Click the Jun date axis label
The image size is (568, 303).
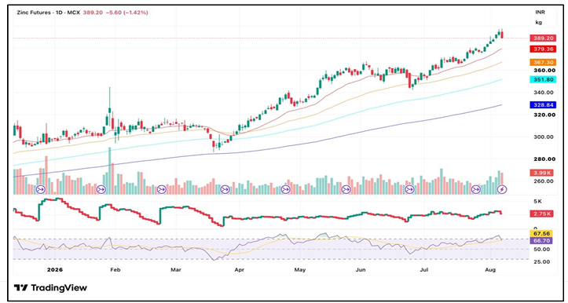(361, 270)
